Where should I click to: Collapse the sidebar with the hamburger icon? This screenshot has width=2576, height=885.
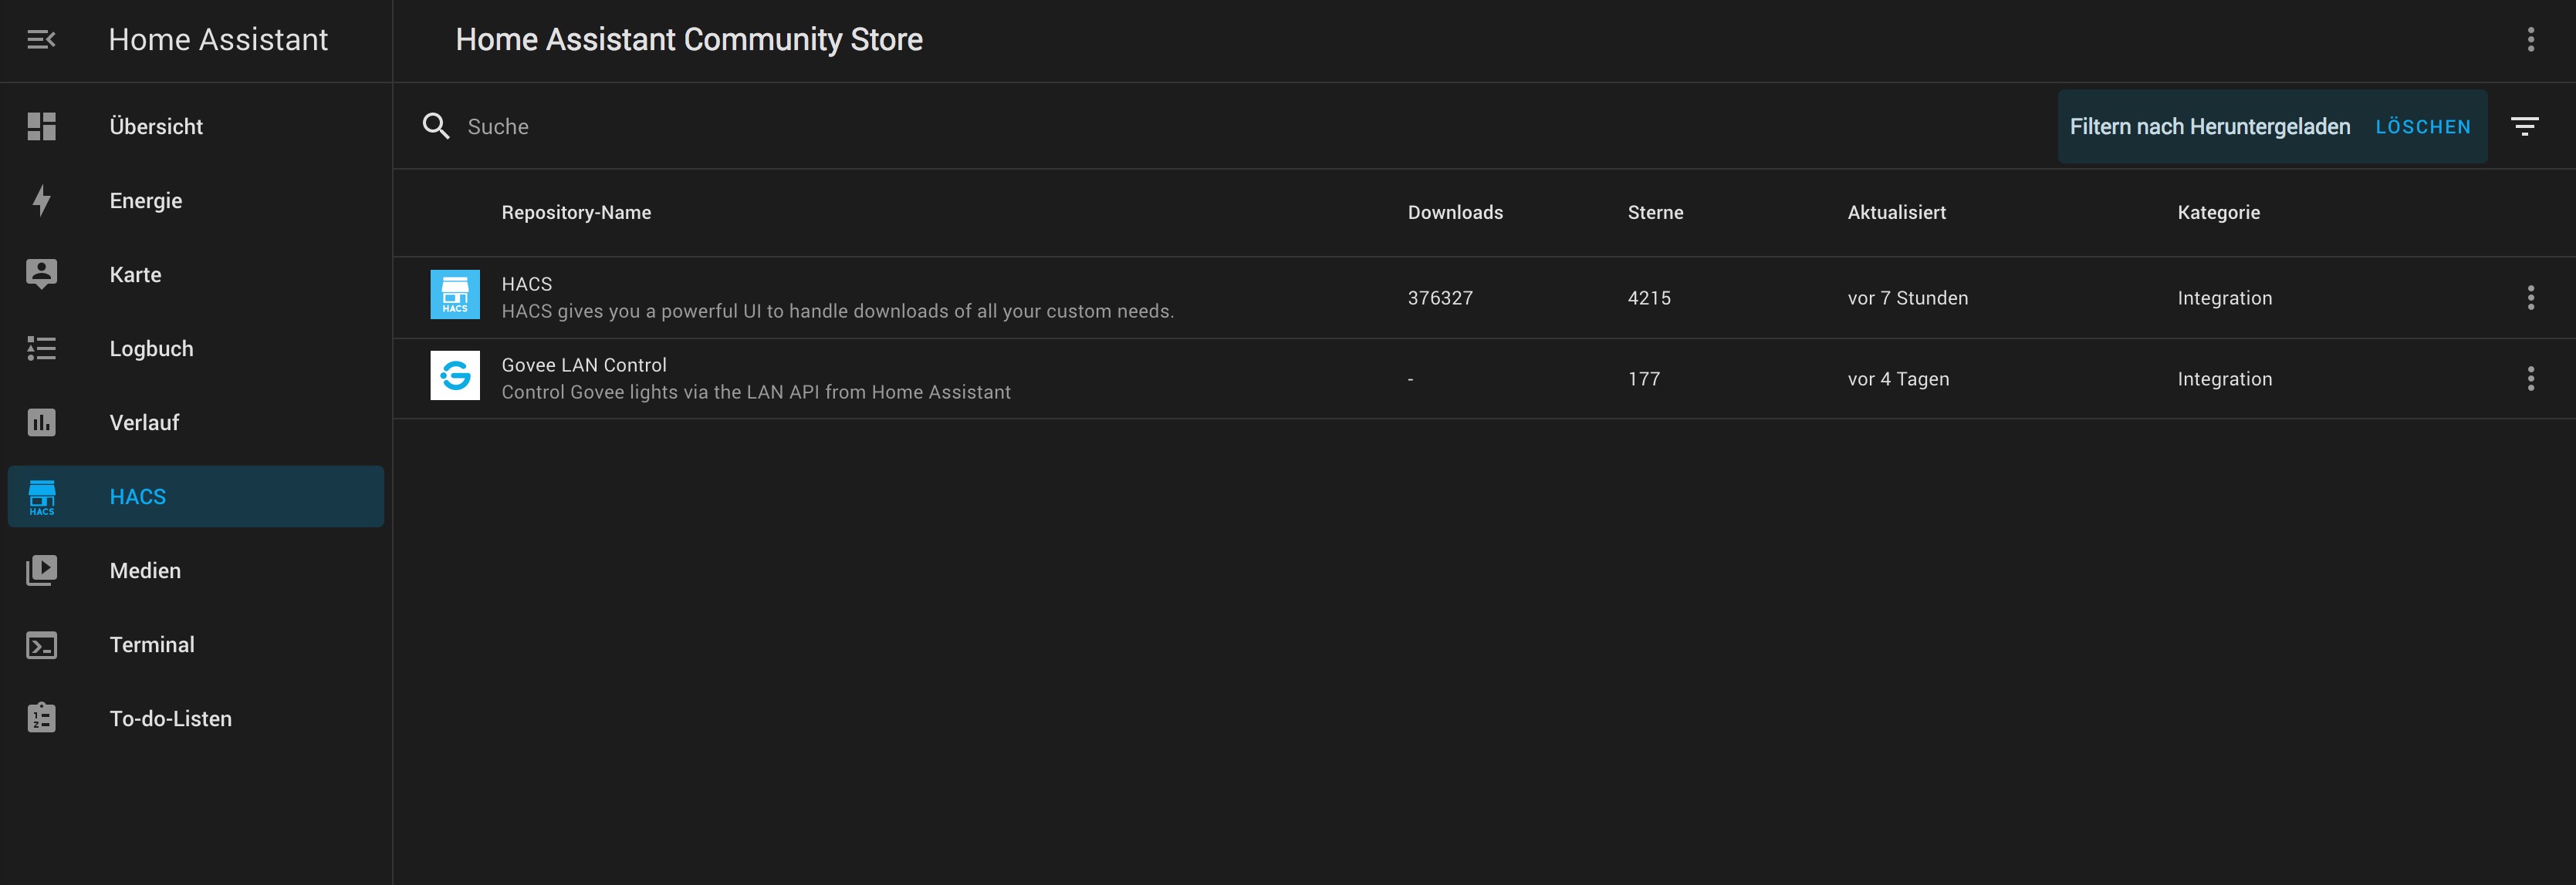41,40
